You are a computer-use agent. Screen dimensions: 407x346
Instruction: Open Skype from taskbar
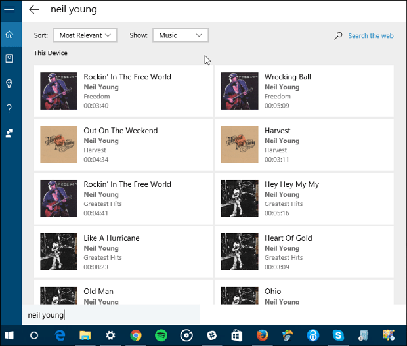coord(338,335)
